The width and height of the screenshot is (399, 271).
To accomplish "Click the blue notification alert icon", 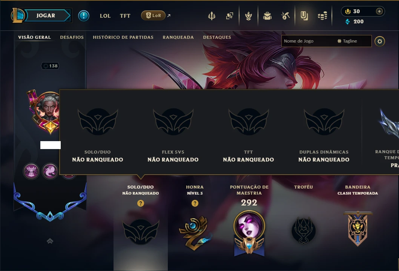I will click(83, 16).
